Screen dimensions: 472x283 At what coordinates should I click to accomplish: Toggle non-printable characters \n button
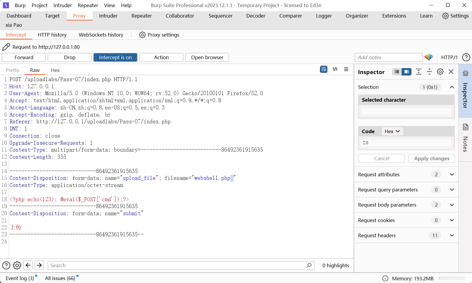pyautogui.click(x=335, y=69)
